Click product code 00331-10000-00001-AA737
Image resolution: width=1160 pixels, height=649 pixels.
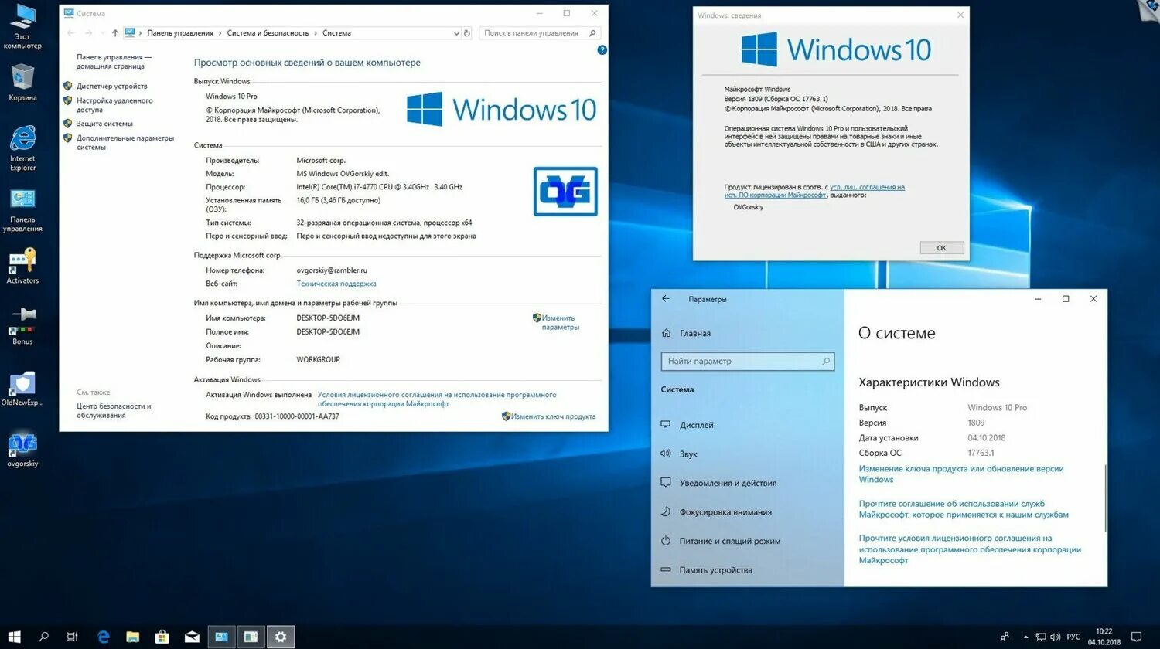[297, 416]
